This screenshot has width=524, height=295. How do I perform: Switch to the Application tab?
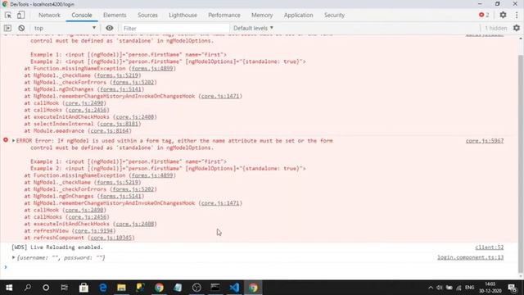pos(298,15)
